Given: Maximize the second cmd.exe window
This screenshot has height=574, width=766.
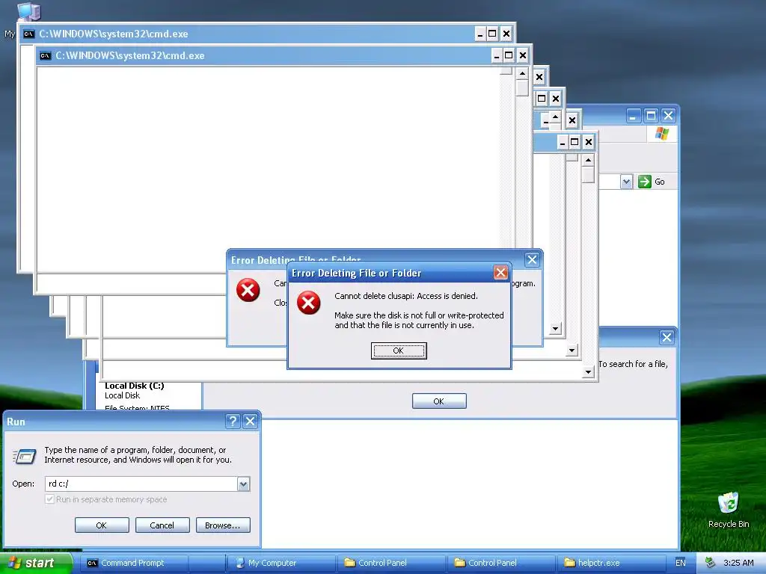Looking at the screenshot, I should point(509,55).
